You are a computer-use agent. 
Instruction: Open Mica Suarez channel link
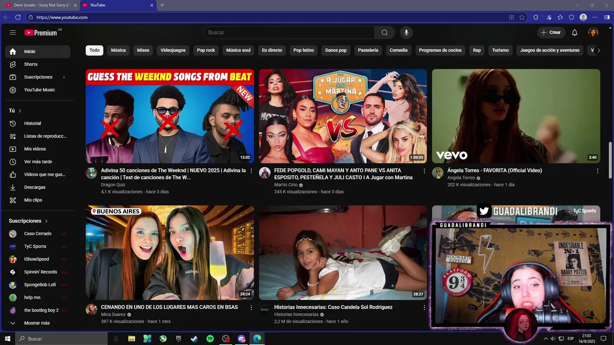(x=113, y=314)
